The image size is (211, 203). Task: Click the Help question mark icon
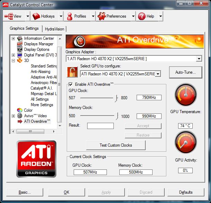[141, 16]
